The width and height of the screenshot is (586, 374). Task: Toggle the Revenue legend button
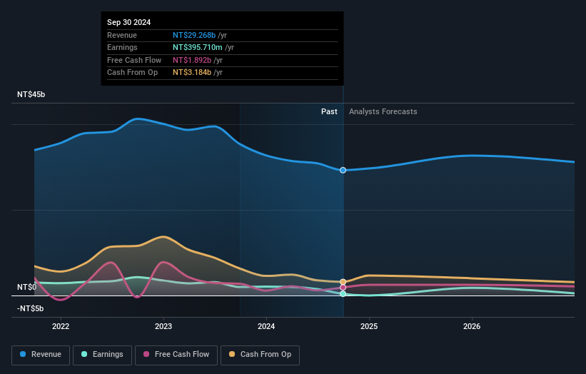pos(41,355)
